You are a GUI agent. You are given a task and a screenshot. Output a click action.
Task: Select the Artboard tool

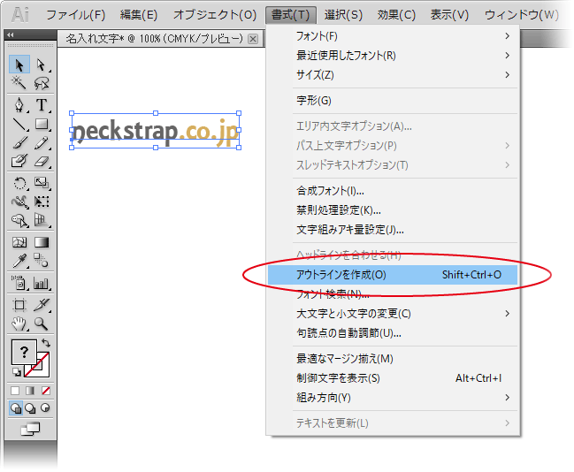click(19, 305)
